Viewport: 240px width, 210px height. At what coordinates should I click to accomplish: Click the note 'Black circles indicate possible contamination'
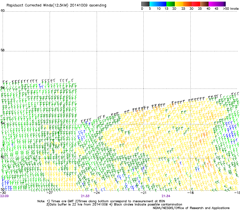tap(148, 205)
